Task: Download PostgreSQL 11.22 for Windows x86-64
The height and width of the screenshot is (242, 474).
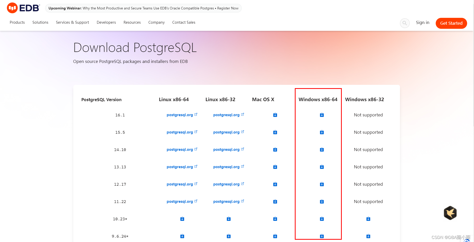Action: pyautogui.click(x=322, y=201)
